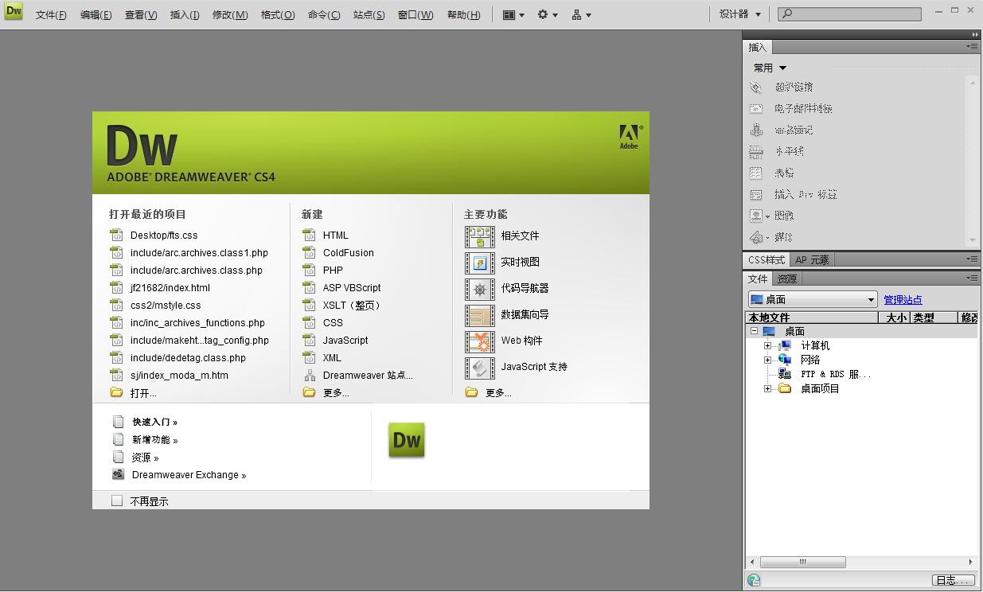Click the 相关文件 feature icon

tap(480, 236)
